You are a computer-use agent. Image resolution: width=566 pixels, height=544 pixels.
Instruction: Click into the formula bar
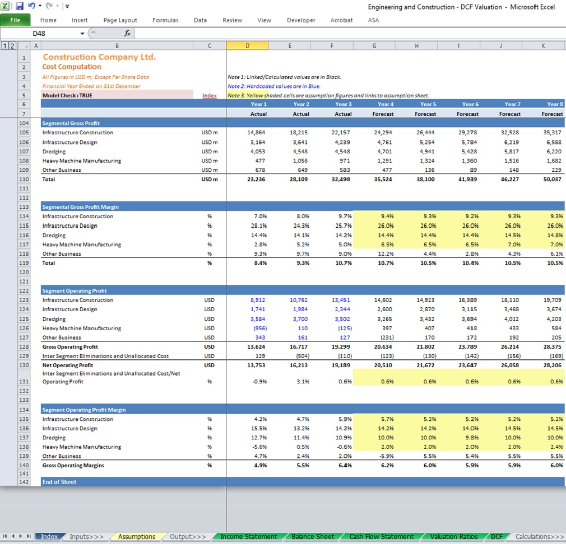350,34
